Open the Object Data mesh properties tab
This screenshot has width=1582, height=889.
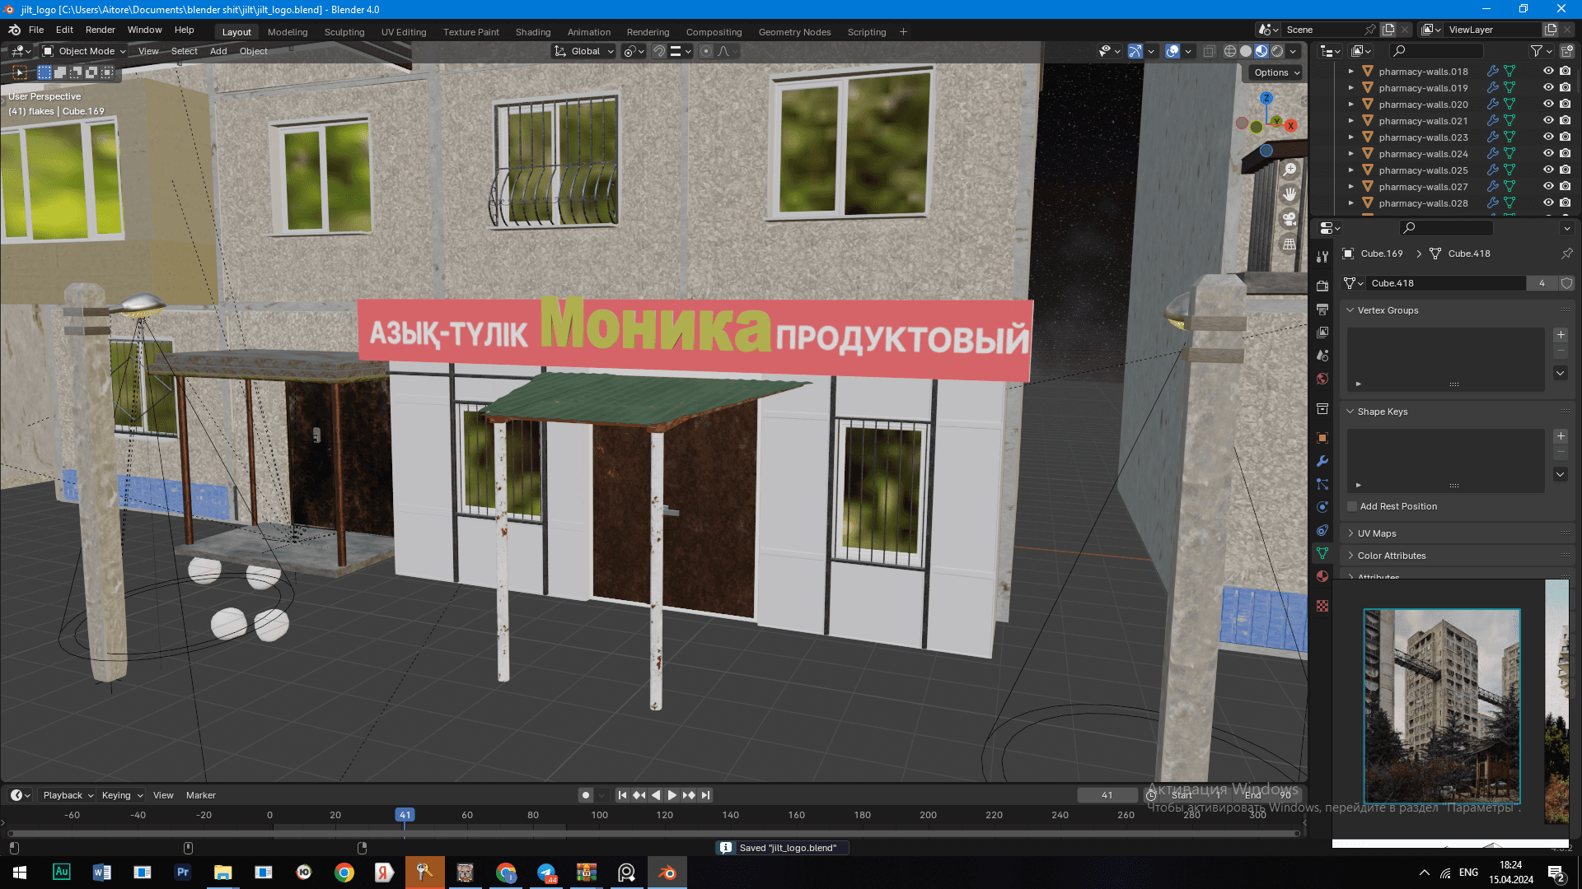[1322, 553]
